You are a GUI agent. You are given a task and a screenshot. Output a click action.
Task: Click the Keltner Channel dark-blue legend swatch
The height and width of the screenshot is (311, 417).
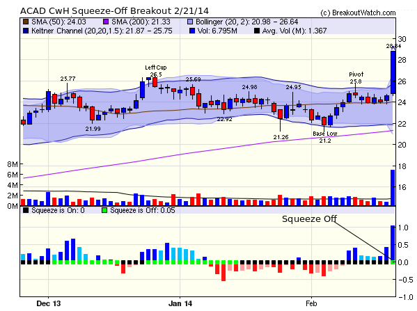[26, 31]
